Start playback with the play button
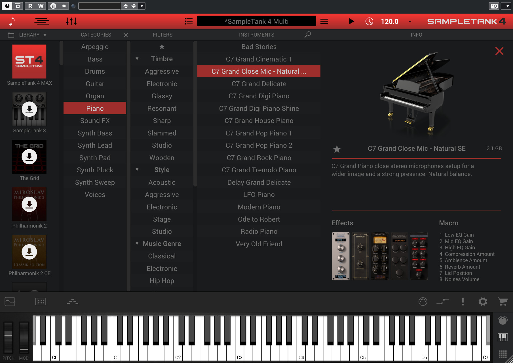The height and width of the screenshot is (363, 513). [x=351, y=21]
